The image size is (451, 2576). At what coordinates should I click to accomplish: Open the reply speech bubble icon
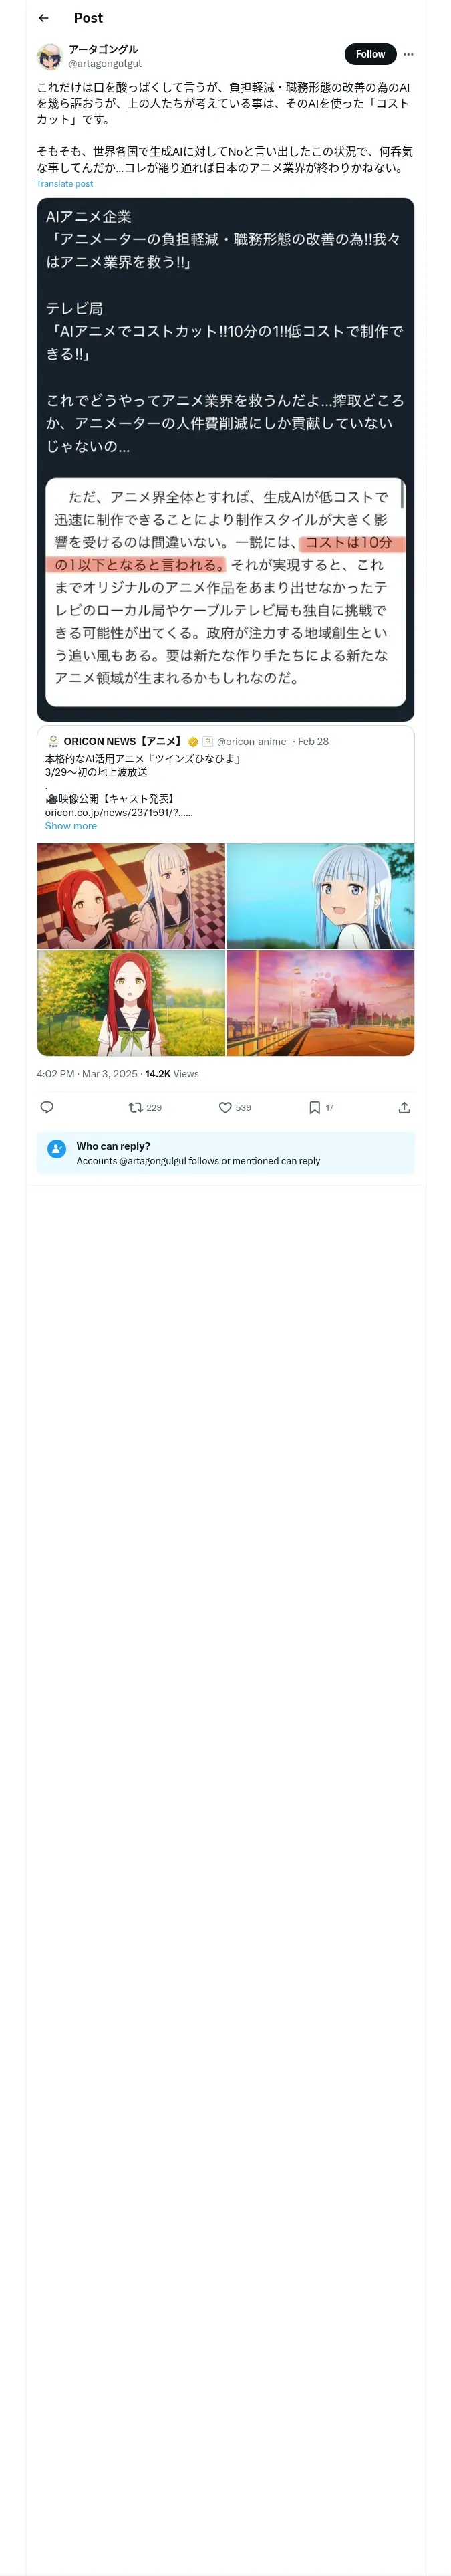47,1107
